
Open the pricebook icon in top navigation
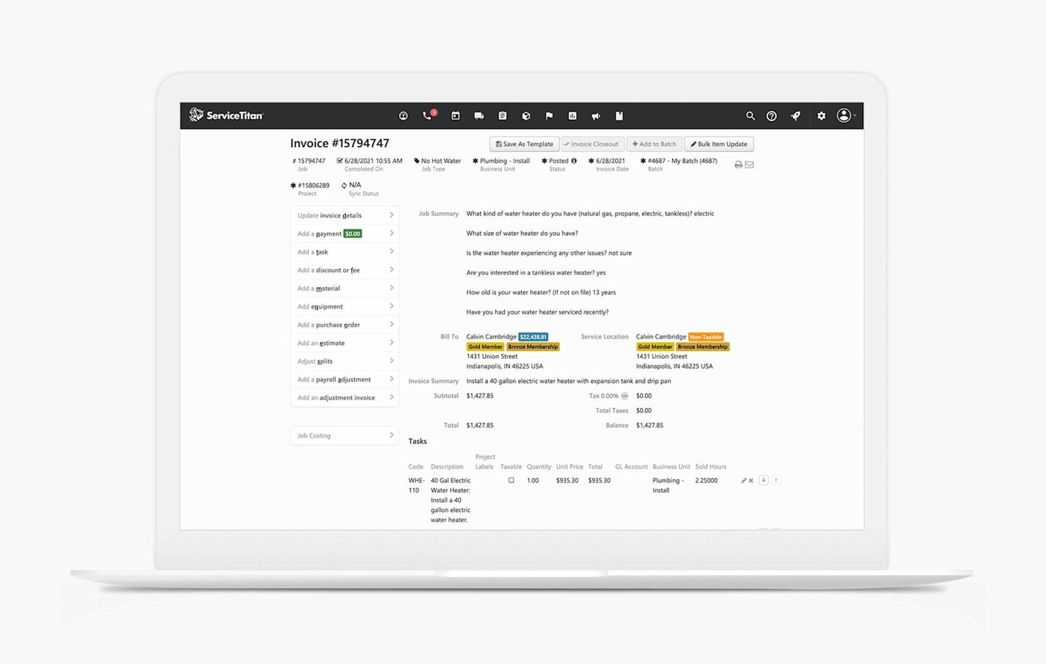point(619,116)
